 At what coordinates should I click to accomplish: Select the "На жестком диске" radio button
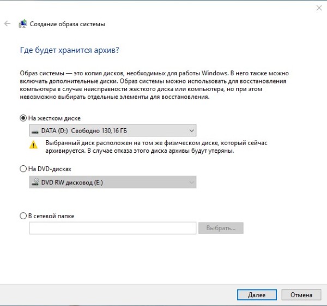pos(23,118)
